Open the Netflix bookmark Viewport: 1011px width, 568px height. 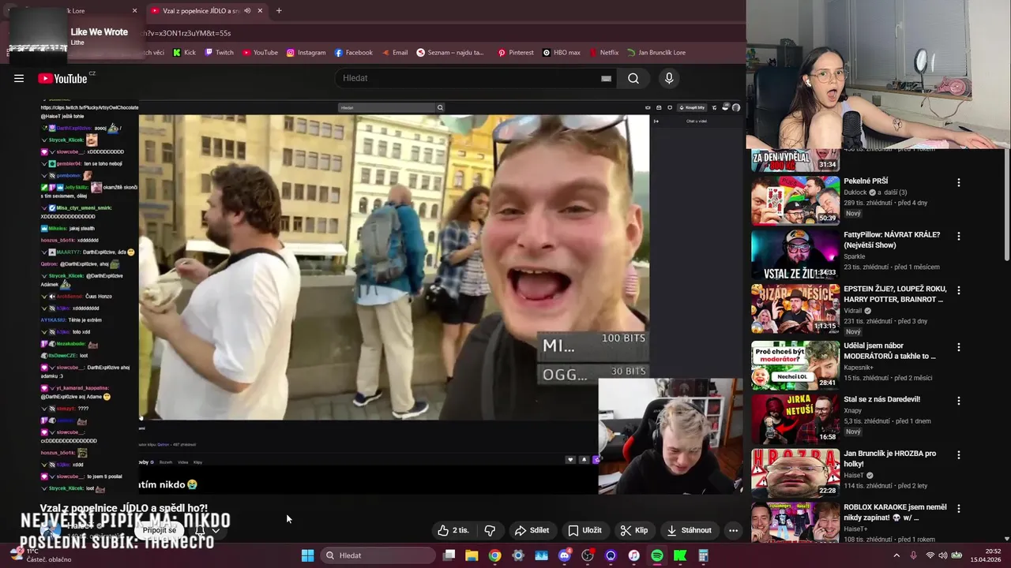tap(603, 53)
